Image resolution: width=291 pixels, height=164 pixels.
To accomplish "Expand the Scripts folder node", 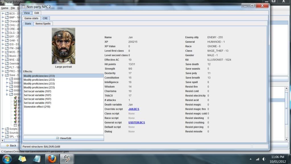I will point(3,129).
